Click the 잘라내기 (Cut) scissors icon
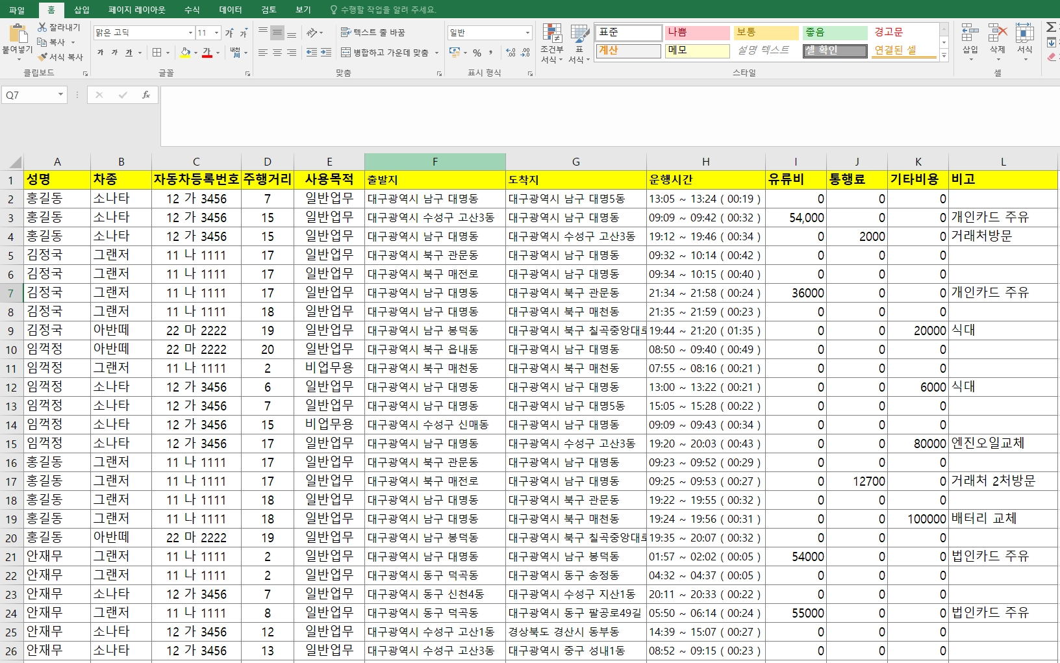 point(43,27)
